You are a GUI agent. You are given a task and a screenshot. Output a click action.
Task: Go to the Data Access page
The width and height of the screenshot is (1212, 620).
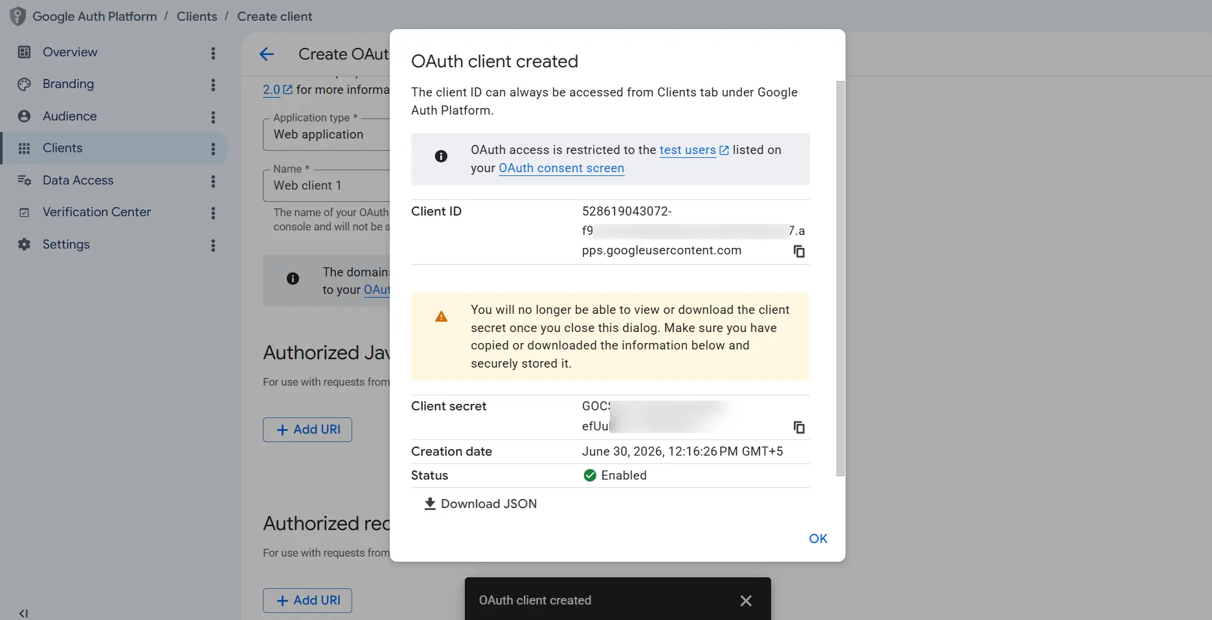pyautogui.click(x=78, y=181)
